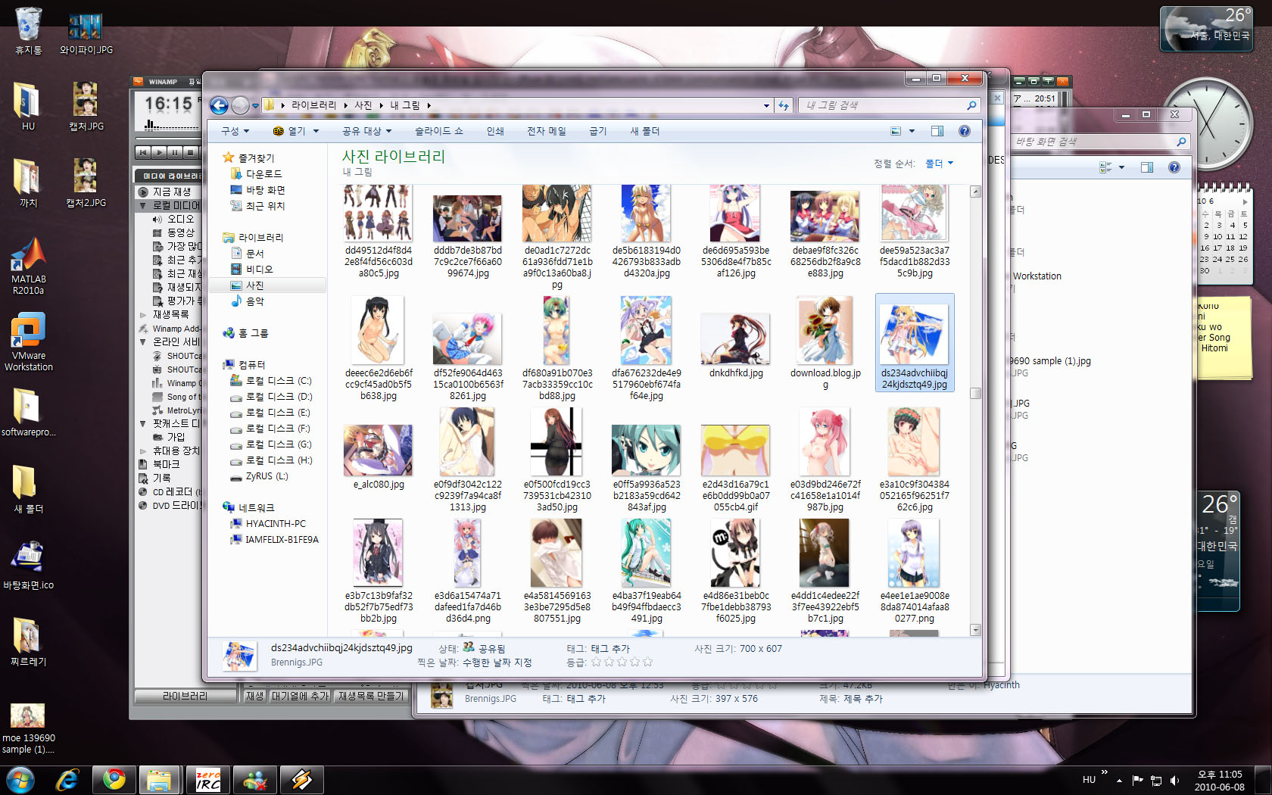Image resolution: width=1272 pixels, height=795 pixels.
Task: Open 로컬 디스크 (C:) drive
Action: coord(279,381)
